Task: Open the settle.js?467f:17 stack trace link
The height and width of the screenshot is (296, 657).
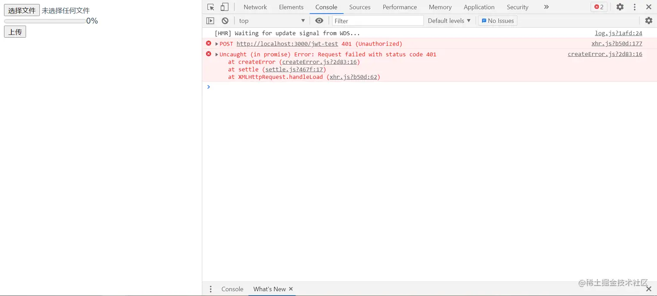Action: click(x=294, y=69)
